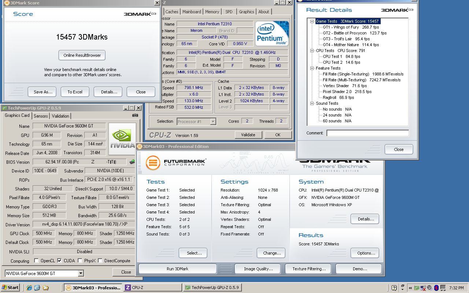Screen dimensions: 469x293
Task: Open Internet Explorer from quick launch
Action: 29,288
